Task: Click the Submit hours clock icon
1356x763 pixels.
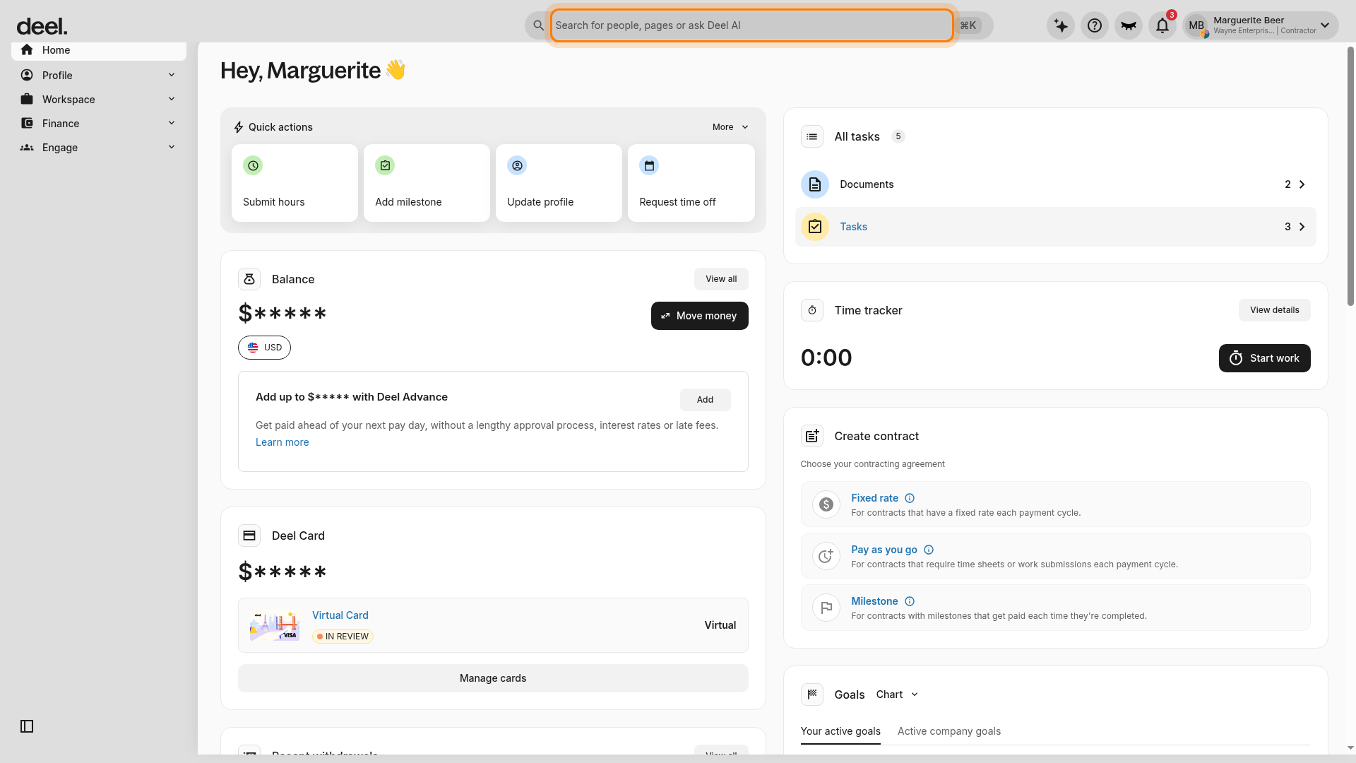Action: (x=253, y=165)
